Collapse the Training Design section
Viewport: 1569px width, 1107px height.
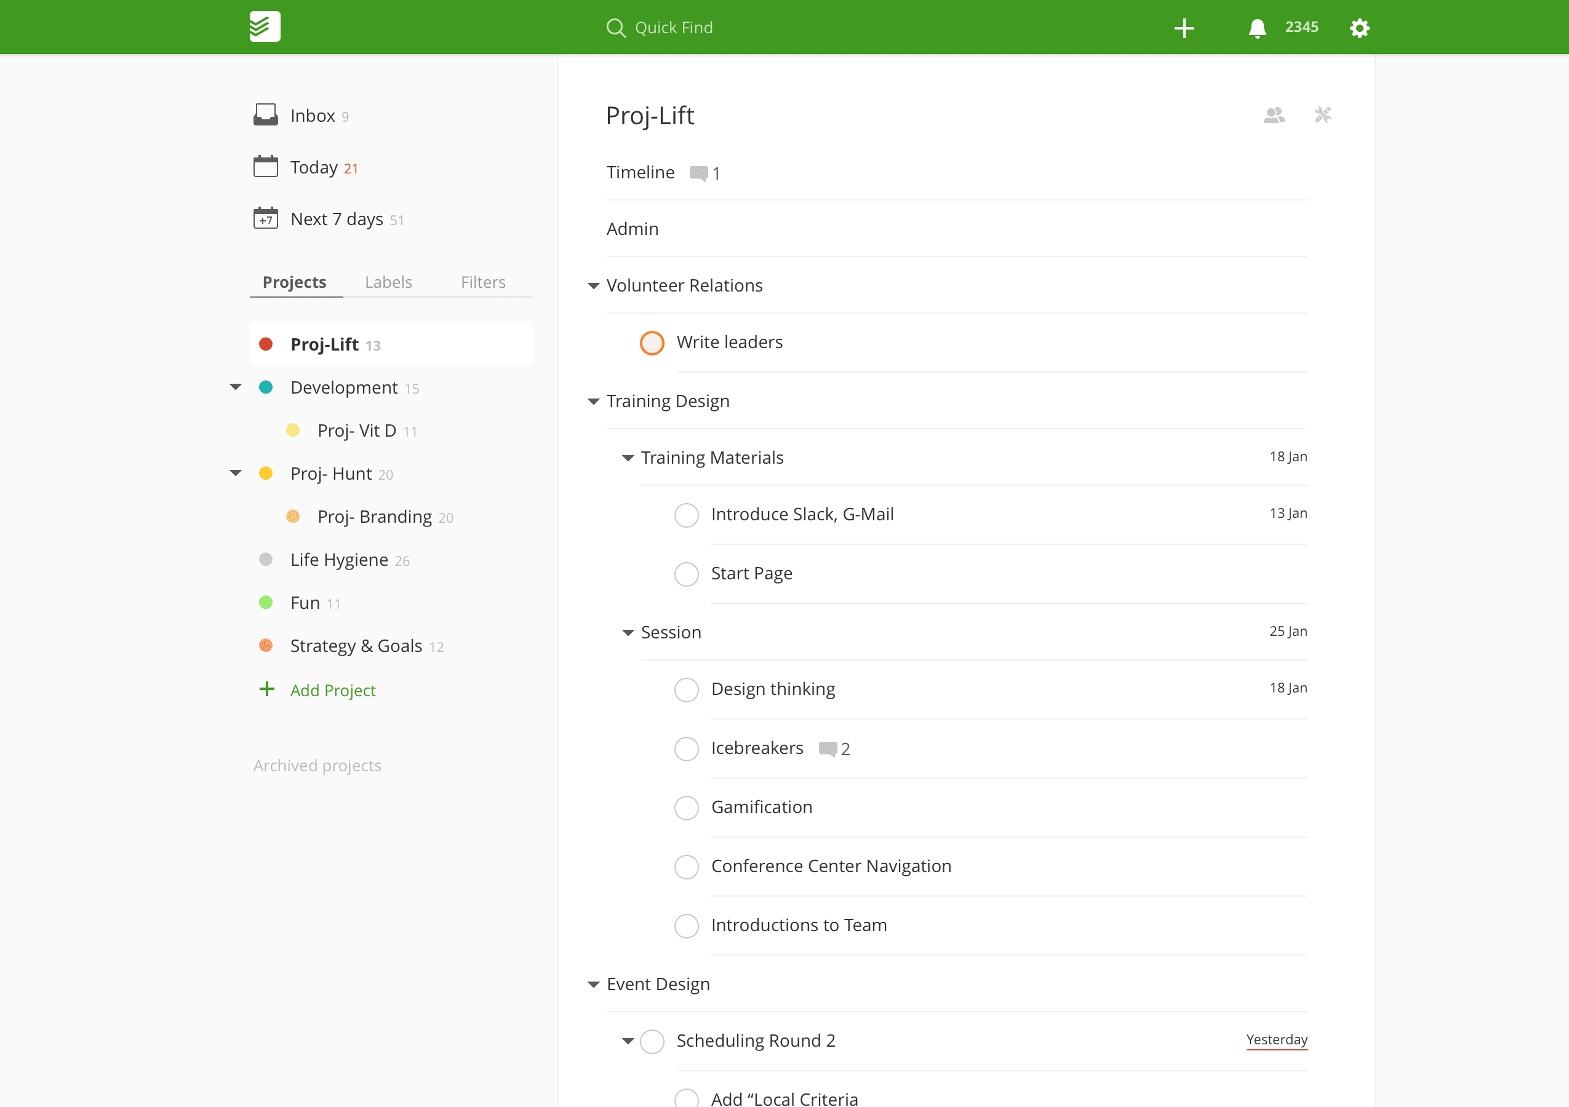[593, 401]
